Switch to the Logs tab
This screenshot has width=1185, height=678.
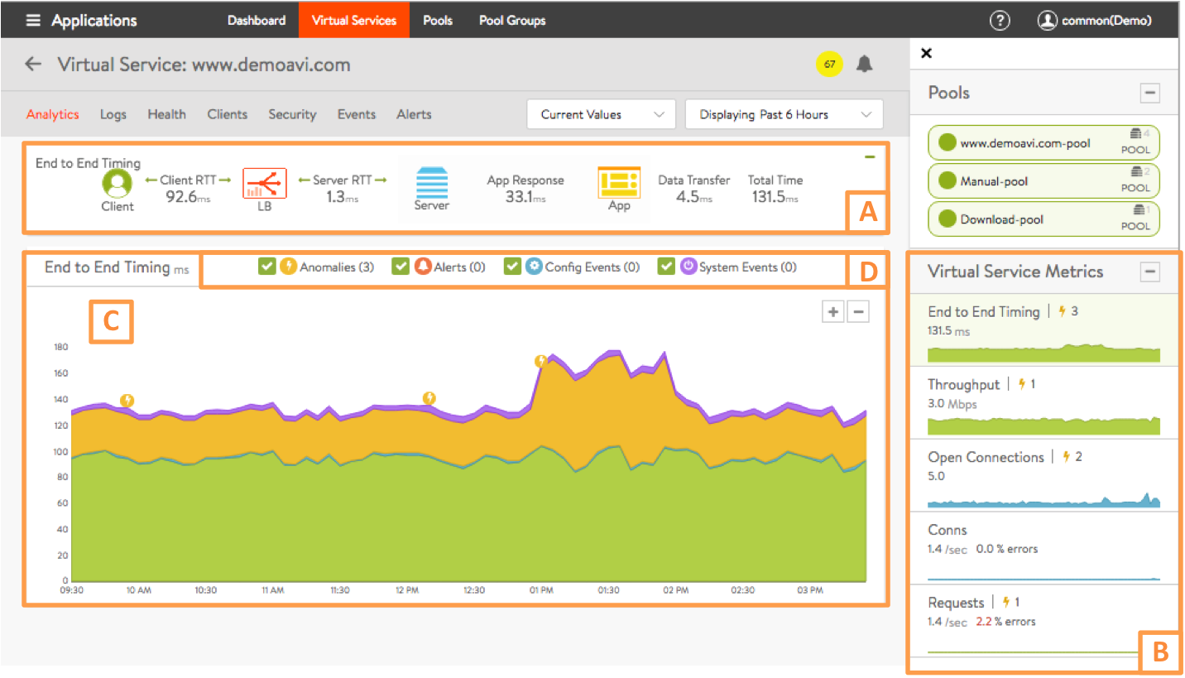113,114
